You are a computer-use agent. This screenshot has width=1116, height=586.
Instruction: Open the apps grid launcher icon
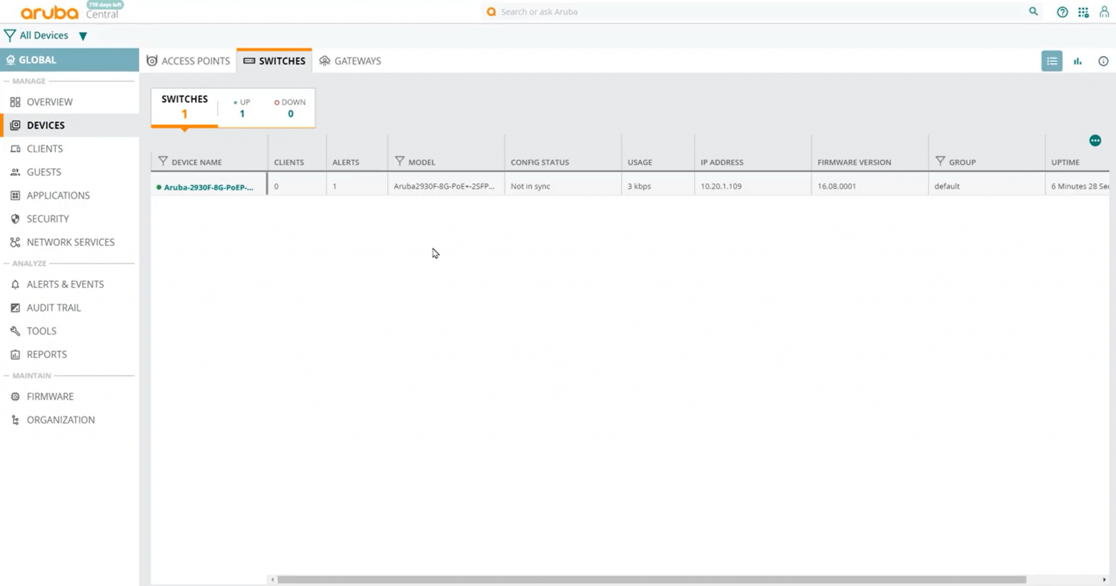point(1083,12)
